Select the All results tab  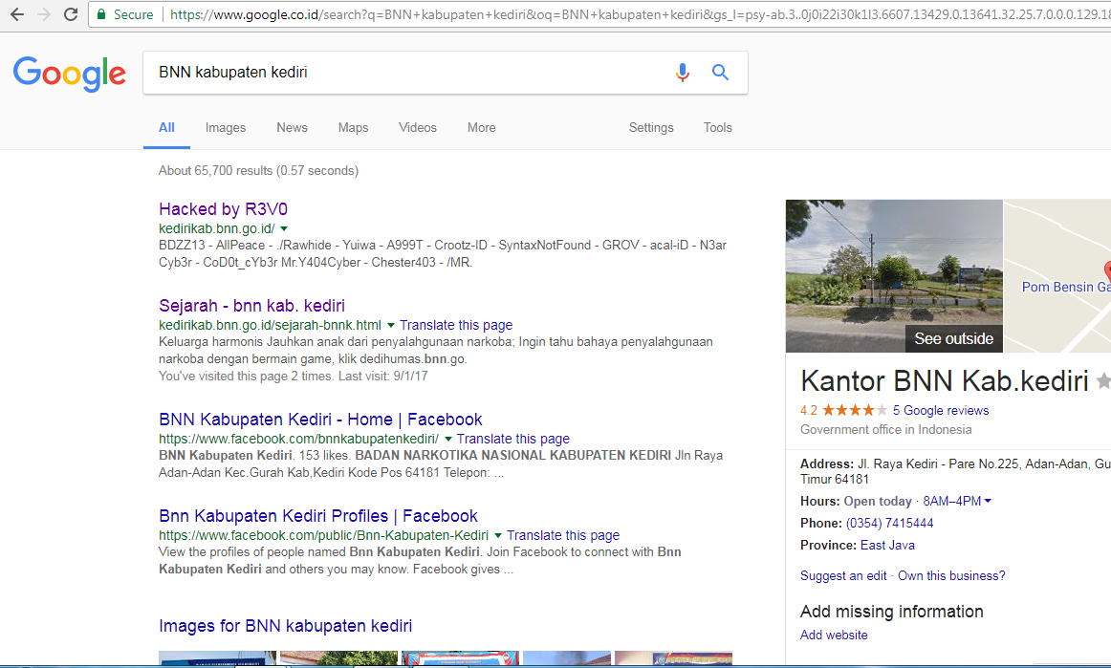pyautogui.click(x=166, y=127)
